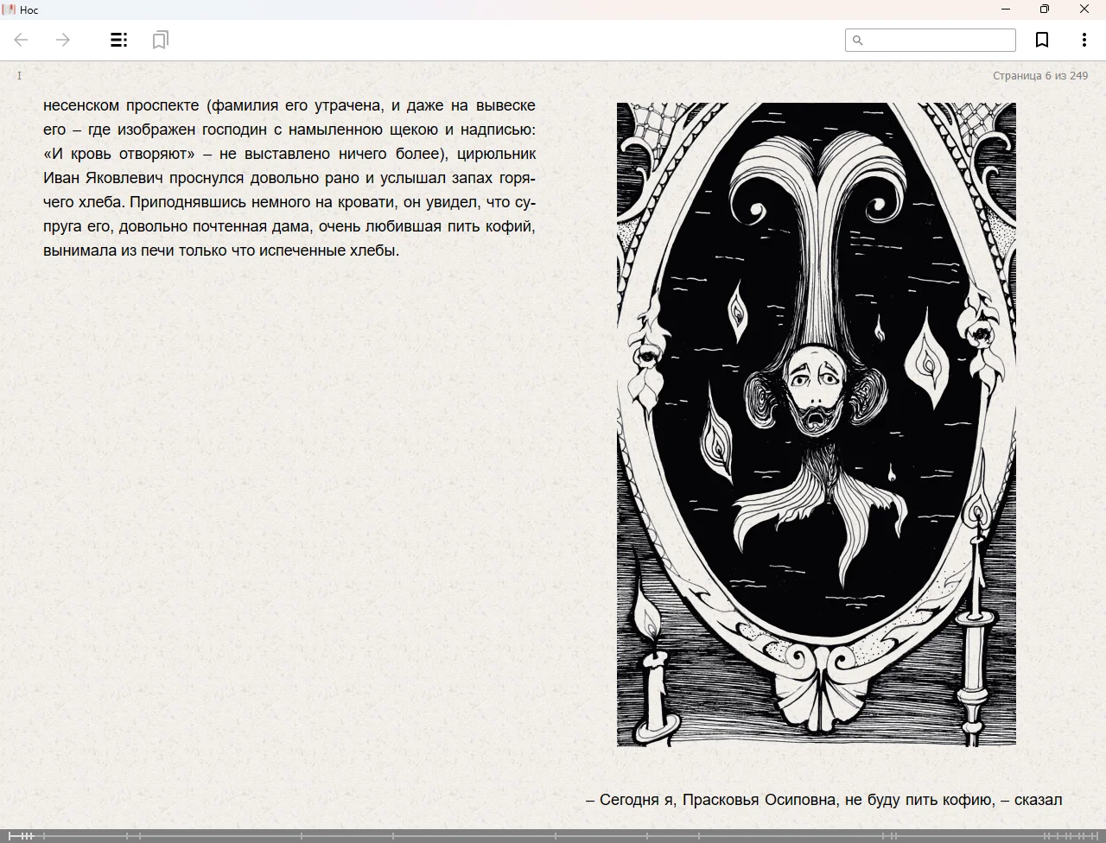Toggle bookmark for the current page
This screenshot has height=843, width=1106.
pyautogui.click(x=1042, y=40)
